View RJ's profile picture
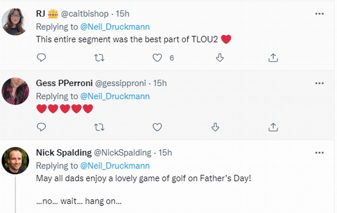The width and height of the screenshot is (337, 213). pyautogui.click(x=15, y=21)
